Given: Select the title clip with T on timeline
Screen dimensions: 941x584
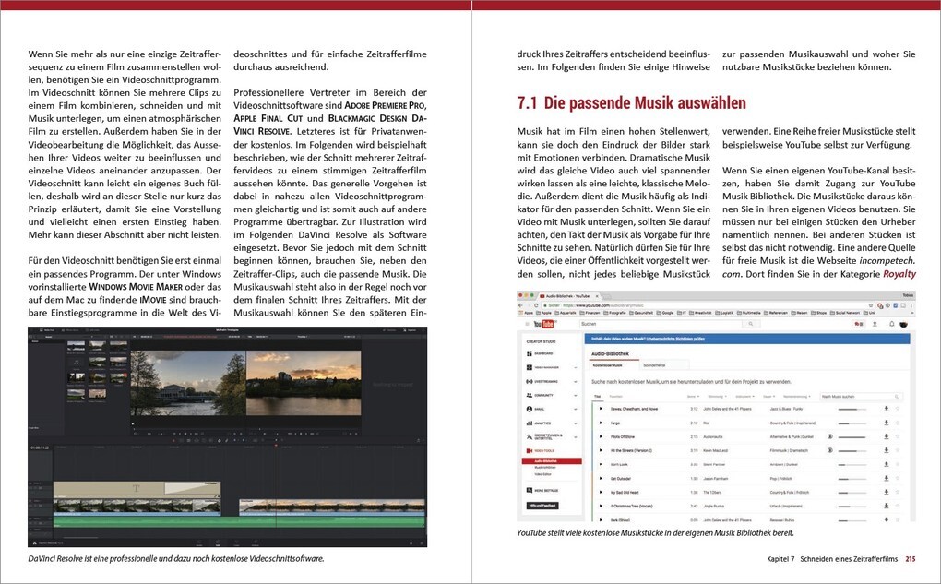Looking at the screenshot, I should [x=137, y=489].
